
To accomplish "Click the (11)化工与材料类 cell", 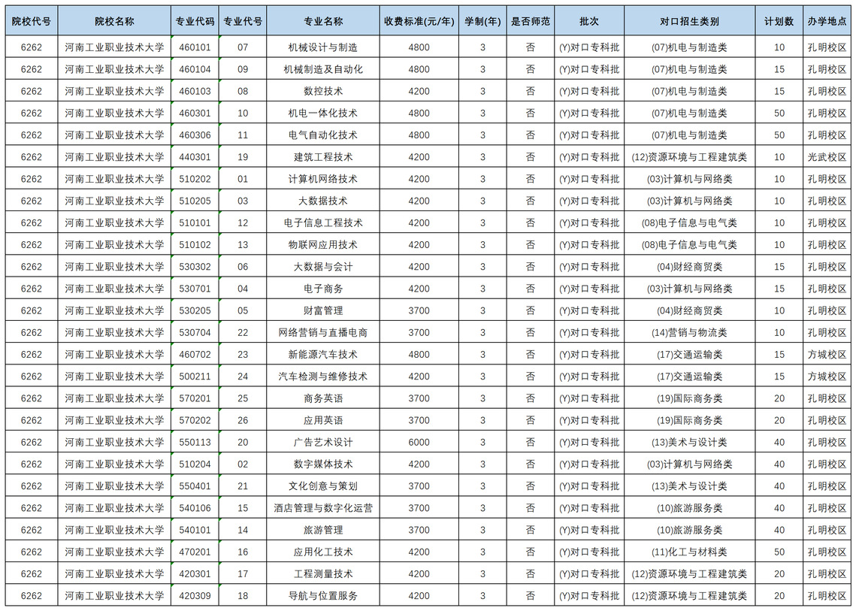I will [689, 552].
